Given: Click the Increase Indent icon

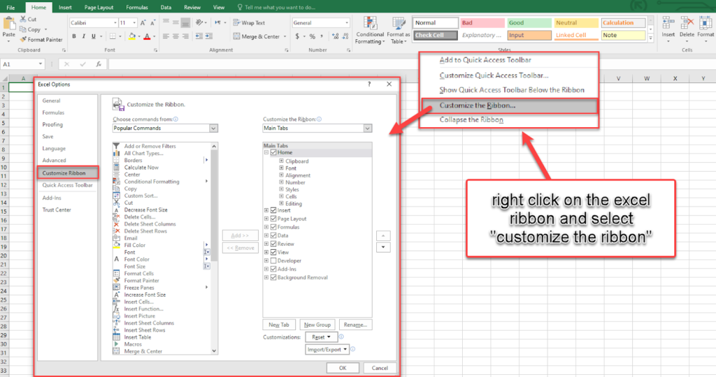Looking at the screenshot, I should (209, 36).
